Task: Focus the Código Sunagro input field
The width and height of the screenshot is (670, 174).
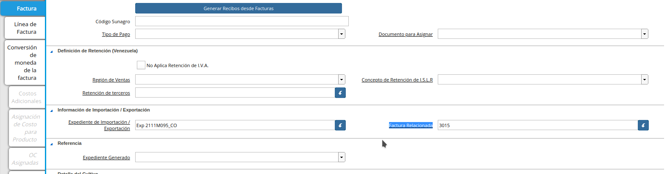Action: pos(242,21)
